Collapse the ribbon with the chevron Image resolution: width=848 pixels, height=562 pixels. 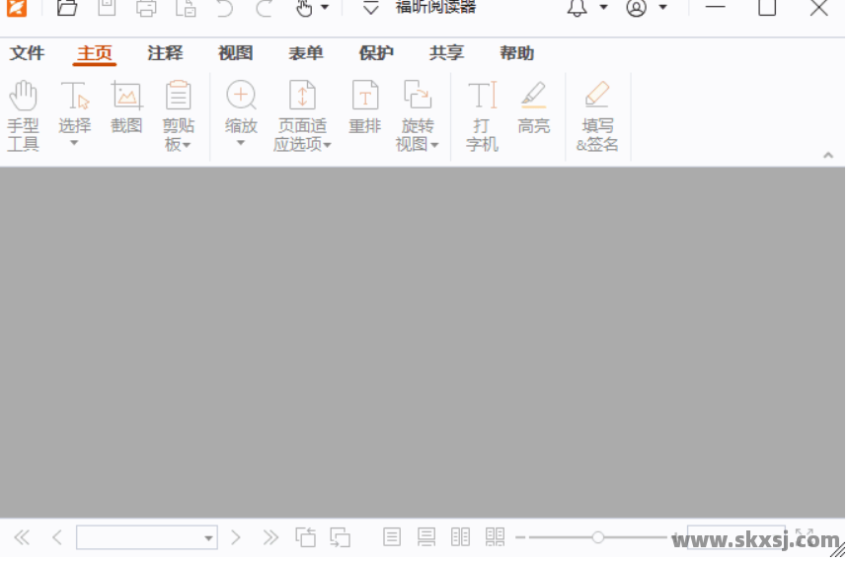tap(828, 155)
